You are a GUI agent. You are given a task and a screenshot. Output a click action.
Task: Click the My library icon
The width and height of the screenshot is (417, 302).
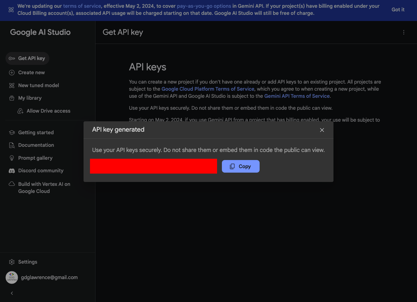(12, 98)
